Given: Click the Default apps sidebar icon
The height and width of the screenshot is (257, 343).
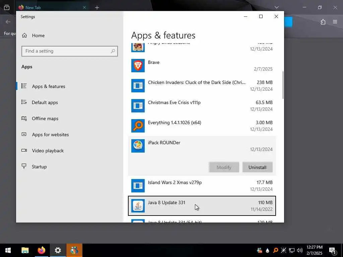Looking at the screenshot, I should (x=24, y=102).
